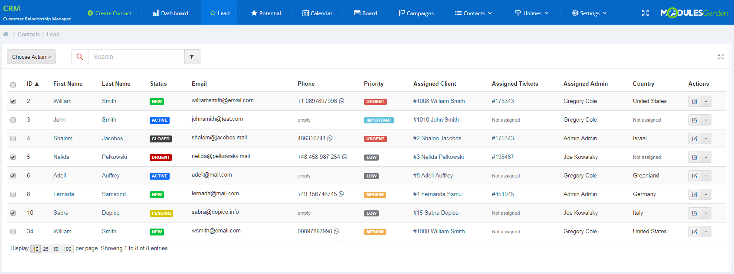This screenshot has height=274, width=734.
Task: Expand the Contacts menu dropdown
Action: point(473,13)
